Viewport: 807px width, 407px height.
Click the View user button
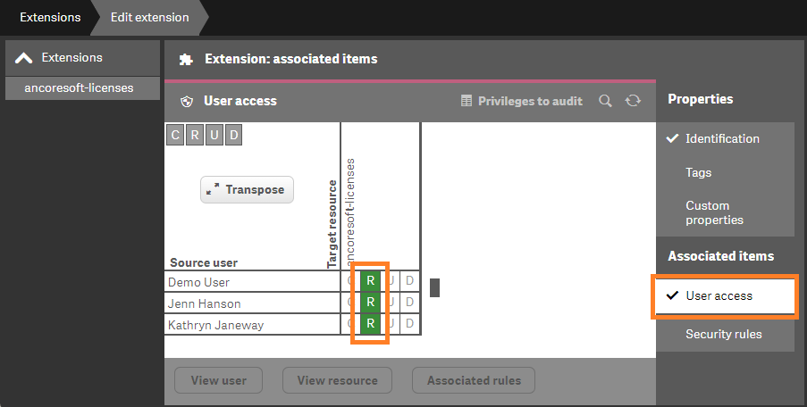click(x=219, y=380)
